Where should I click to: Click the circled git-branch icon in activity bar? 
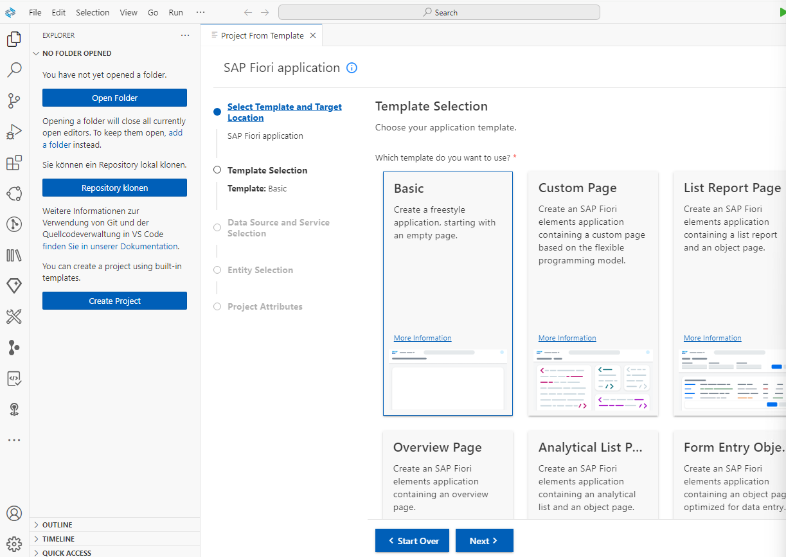[x=13, y=224]
